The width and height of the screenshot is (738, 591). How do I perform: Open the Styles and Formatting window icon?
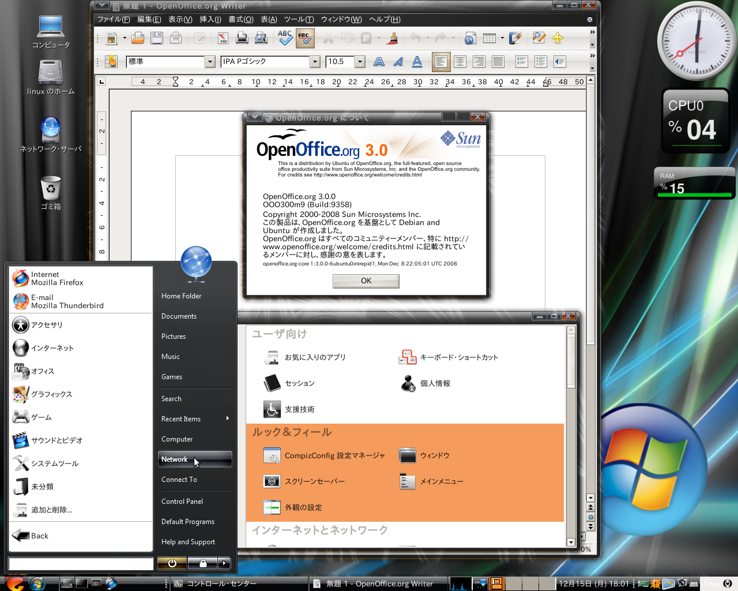[x=111, y=61]
